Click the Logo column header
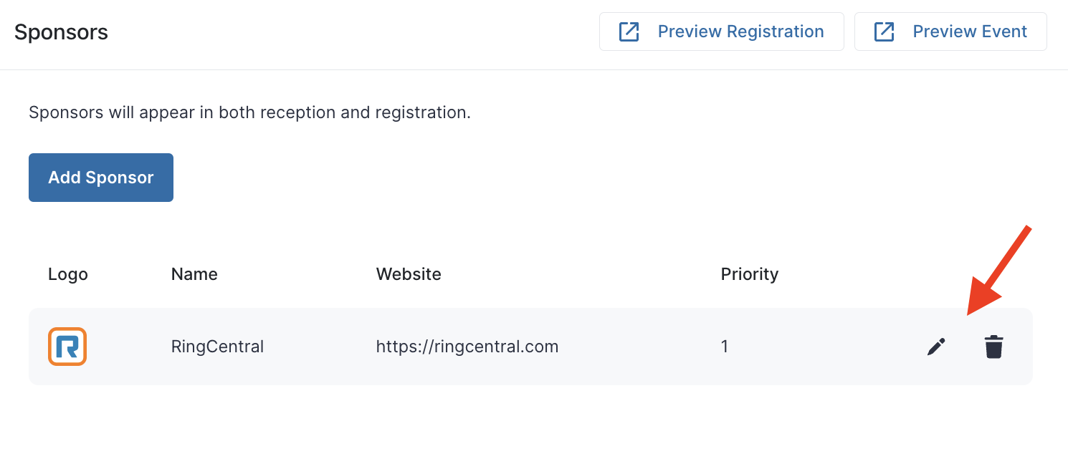Viewport: 1068px width, 474px height. tap(68, 274)
